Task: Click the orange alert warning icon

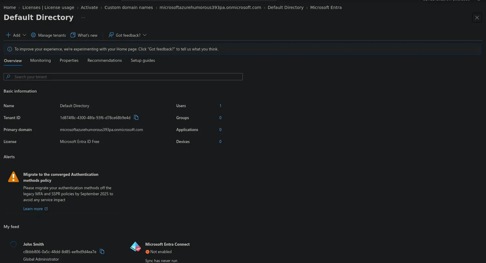Action: pos(13,177)
